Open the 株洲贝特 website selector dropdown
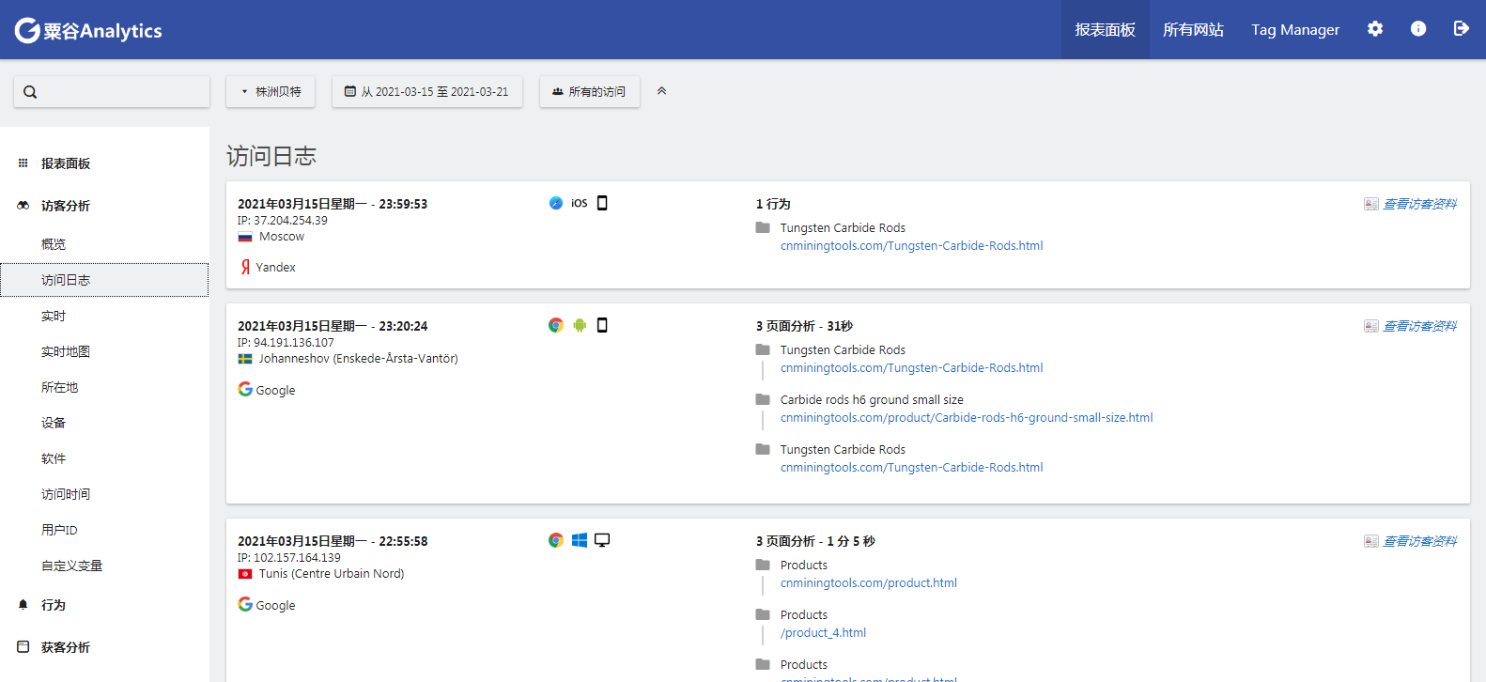 click(x=271, y=91)
